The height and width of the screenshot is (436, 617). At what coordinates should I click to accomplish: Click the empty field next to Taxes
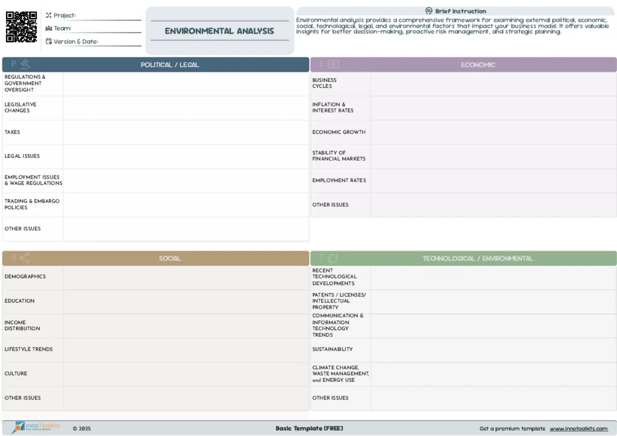pos(186,132)
